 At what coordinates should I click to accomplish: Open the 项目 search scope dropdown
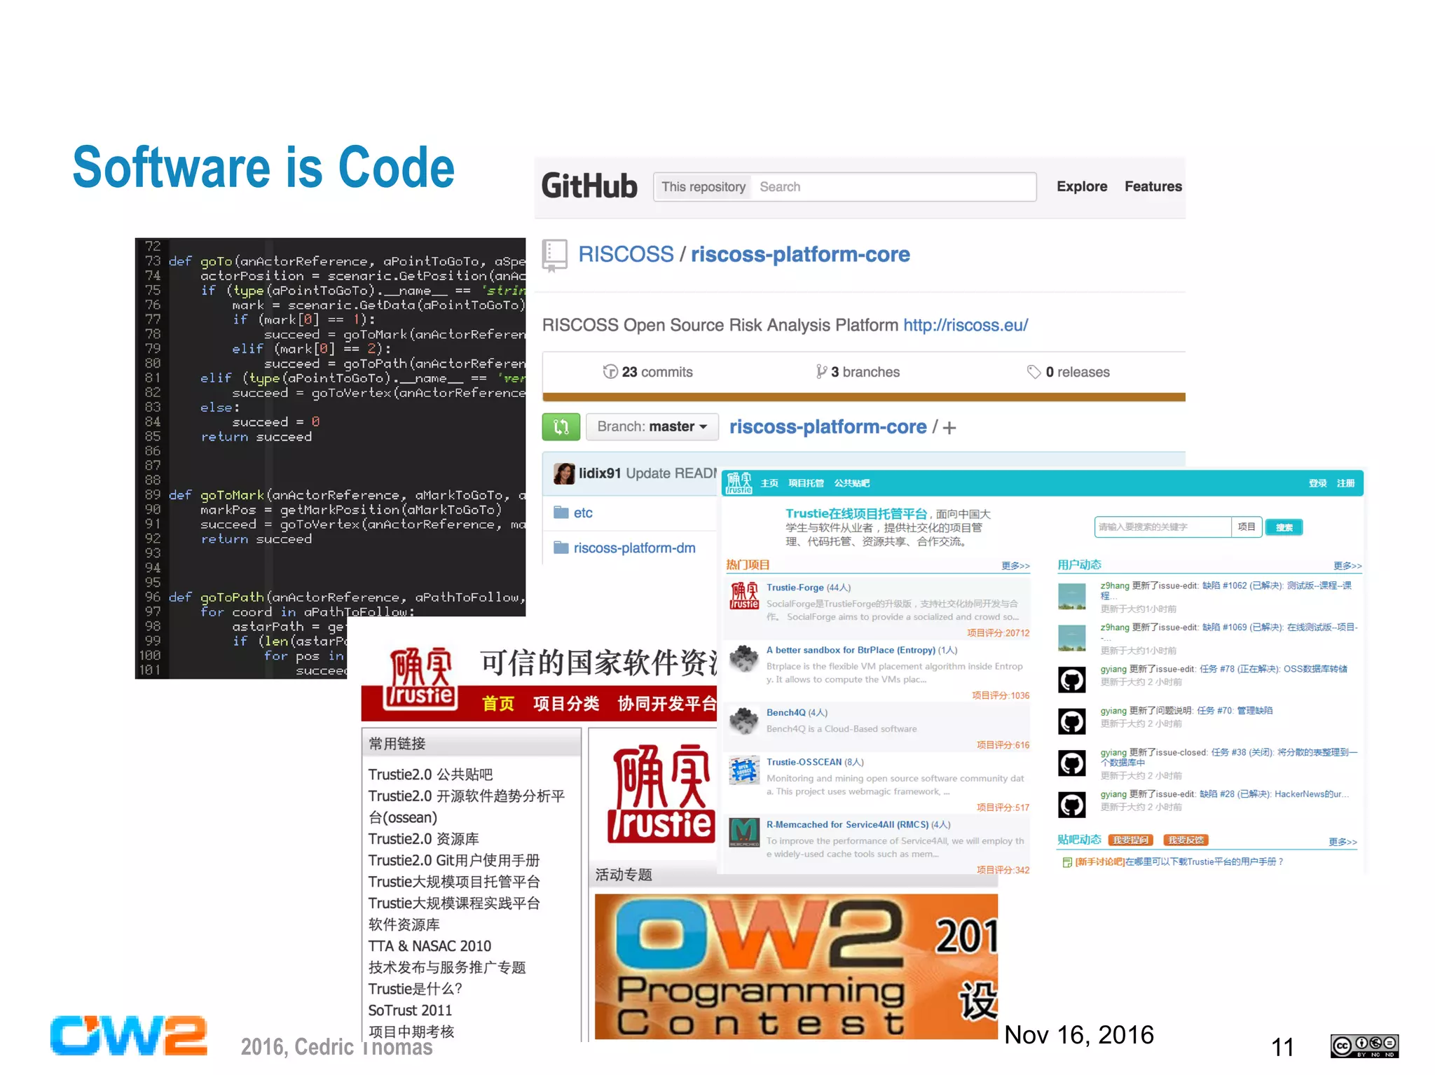pyautogui.click(x=1247, y=527)
